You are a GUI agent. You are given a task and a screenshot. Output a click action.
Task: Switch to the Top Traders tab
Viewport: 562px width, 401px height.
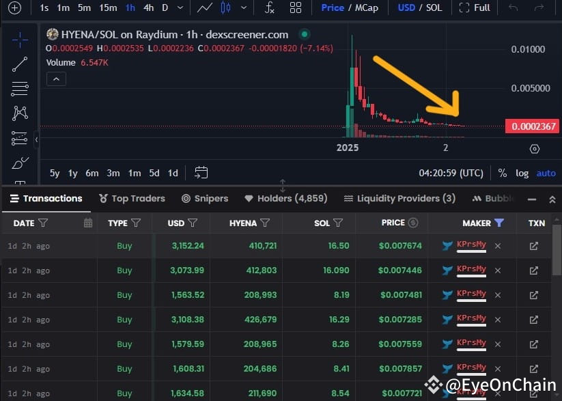coord(132,198)
